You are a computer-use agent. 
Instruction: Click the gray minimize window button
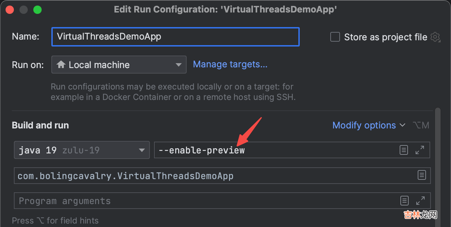tap(24, 10)
